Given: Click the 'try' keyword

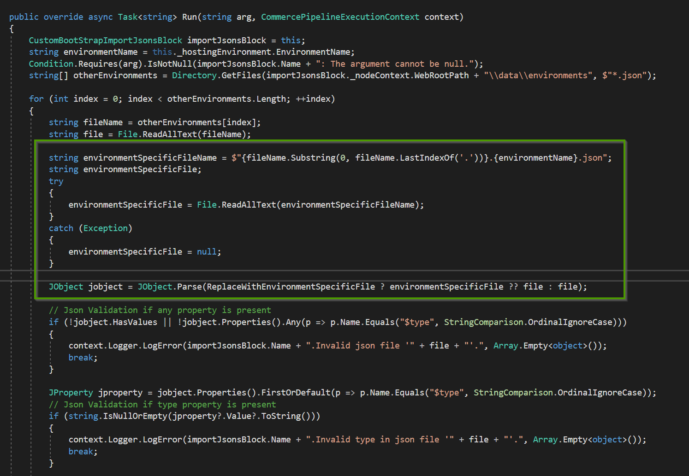Looking at the screenshot, I should point(56,181).
